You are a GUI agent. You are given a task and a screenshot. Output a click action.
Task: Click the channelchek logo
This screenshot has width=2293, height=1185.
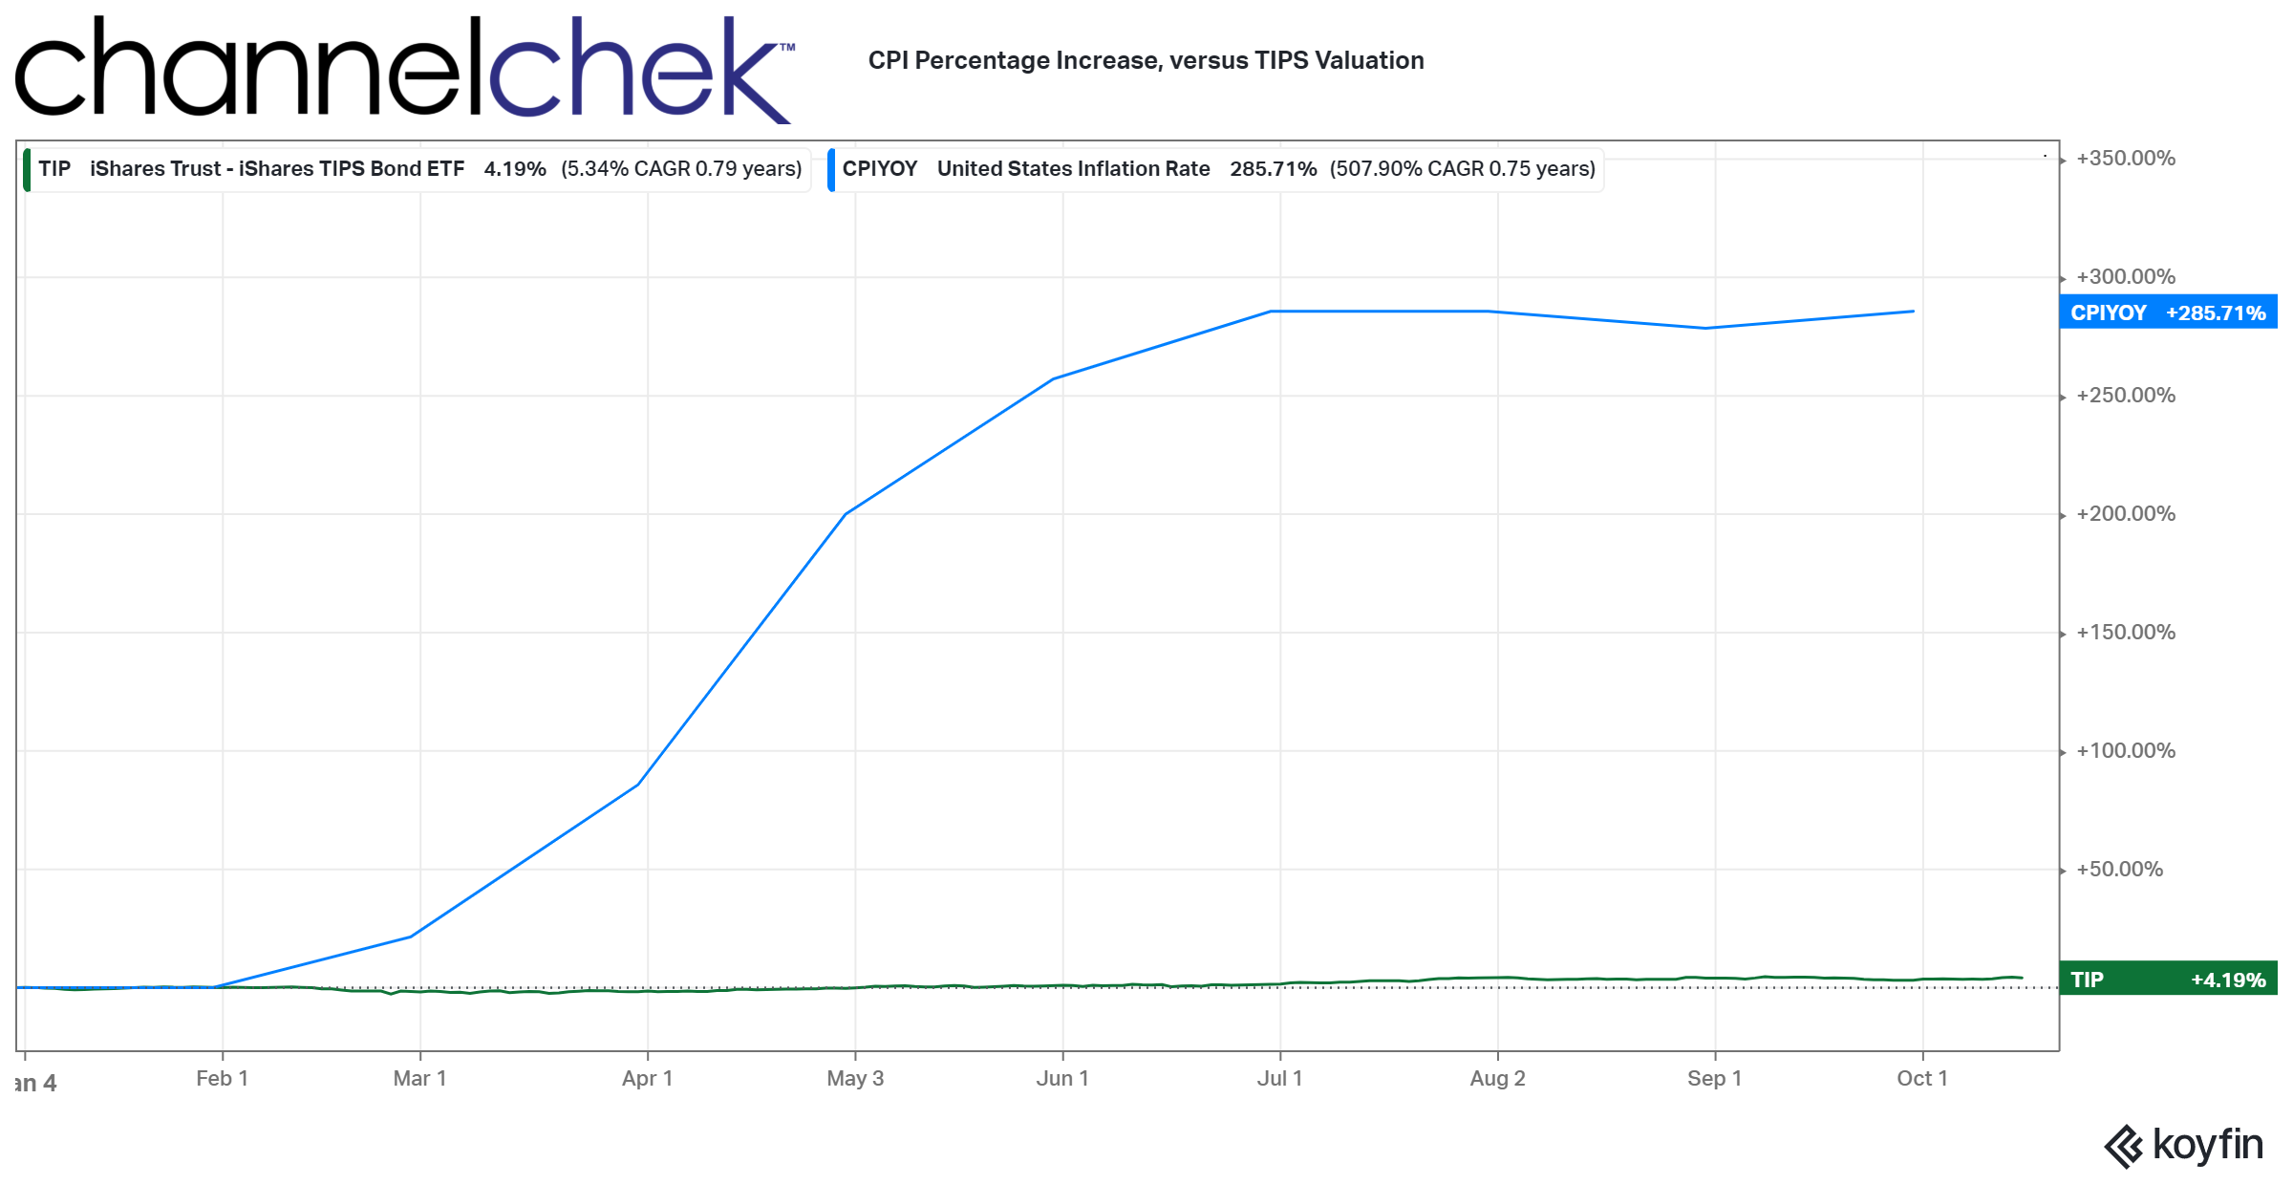pos(403,69)
